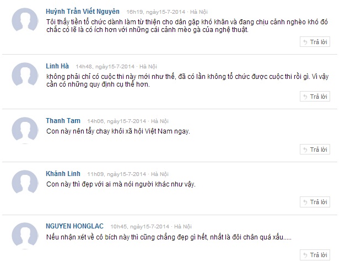Click the 14h06 comment timestamp

[x=117, y=121]
